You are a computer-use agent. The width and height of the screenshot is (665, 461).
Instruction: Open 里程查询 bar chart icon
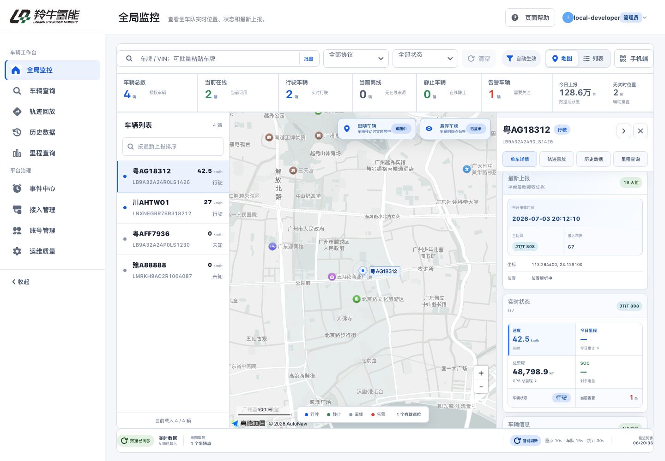tap(17, 153)
